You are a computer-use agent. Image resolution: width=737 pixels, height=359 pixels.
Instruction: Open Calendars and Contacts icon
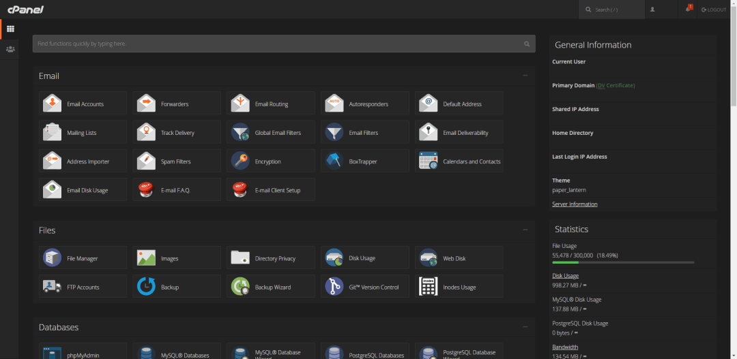click(428, 161)
